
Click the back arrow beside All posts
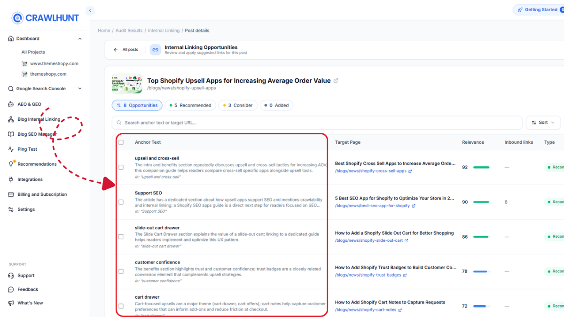click(116, 49)
